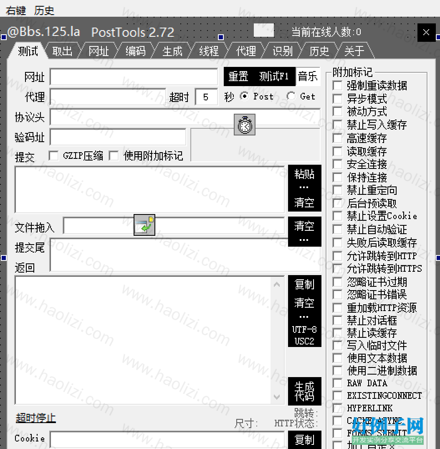Click the 生成代码 button
This screenshot has width=440, height=449.
point(304,391)
